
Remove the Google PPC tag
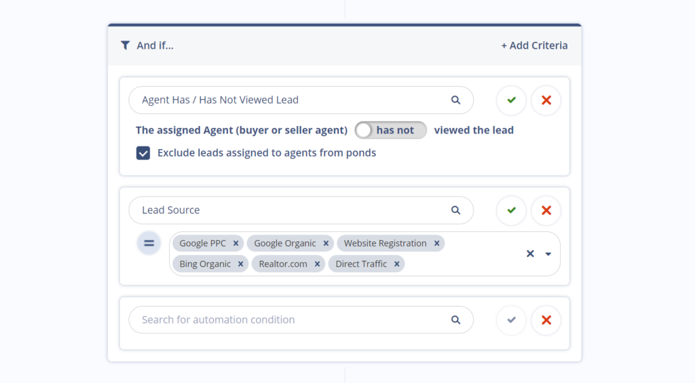click(x=236, y=243)
